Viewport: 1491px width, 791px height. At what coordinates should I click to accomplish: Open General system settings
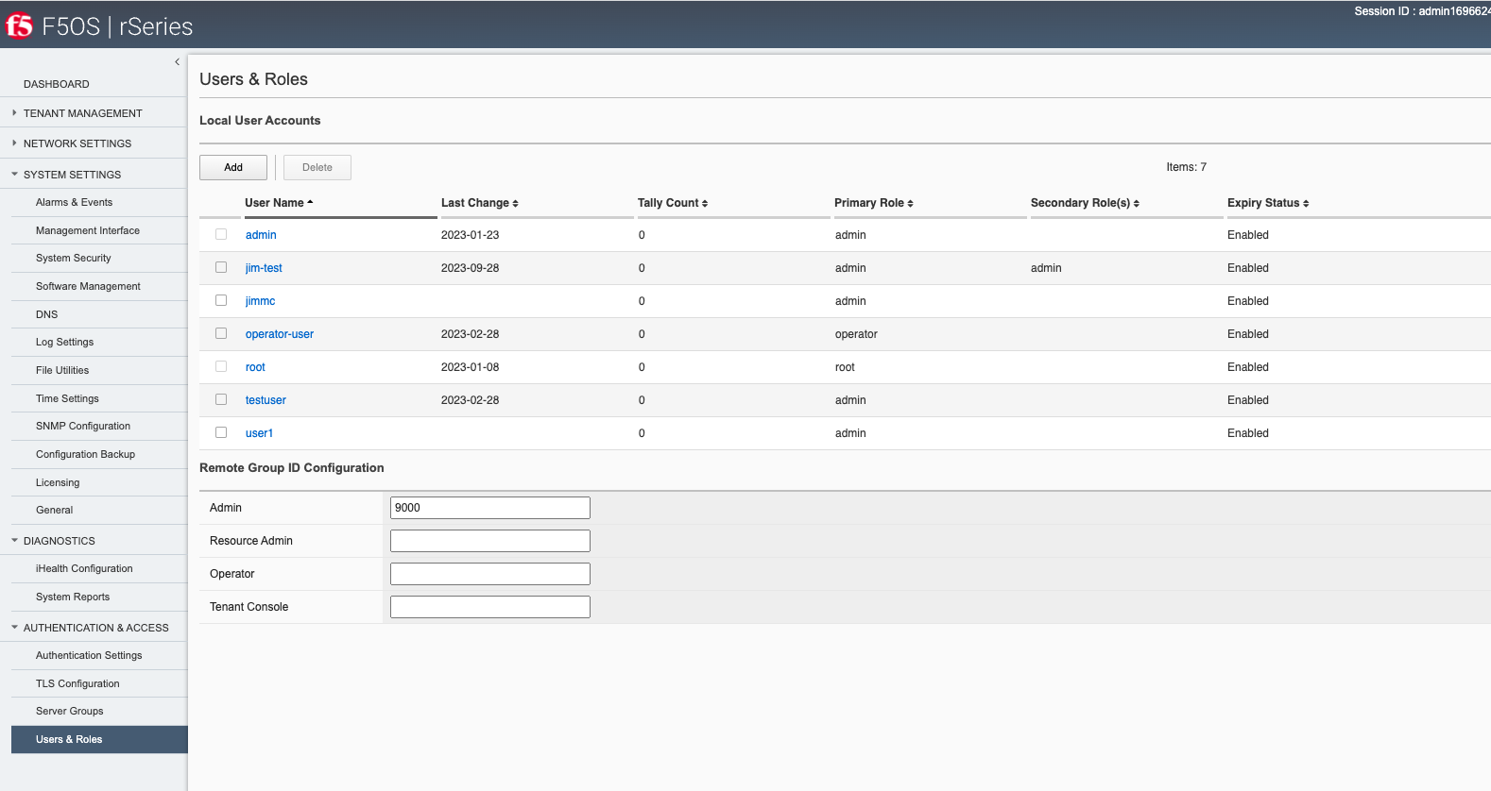point(54,510)
